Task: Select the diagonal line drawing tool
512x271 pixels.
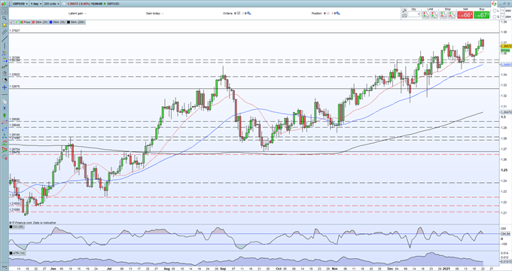Action: tap(5, 39)
